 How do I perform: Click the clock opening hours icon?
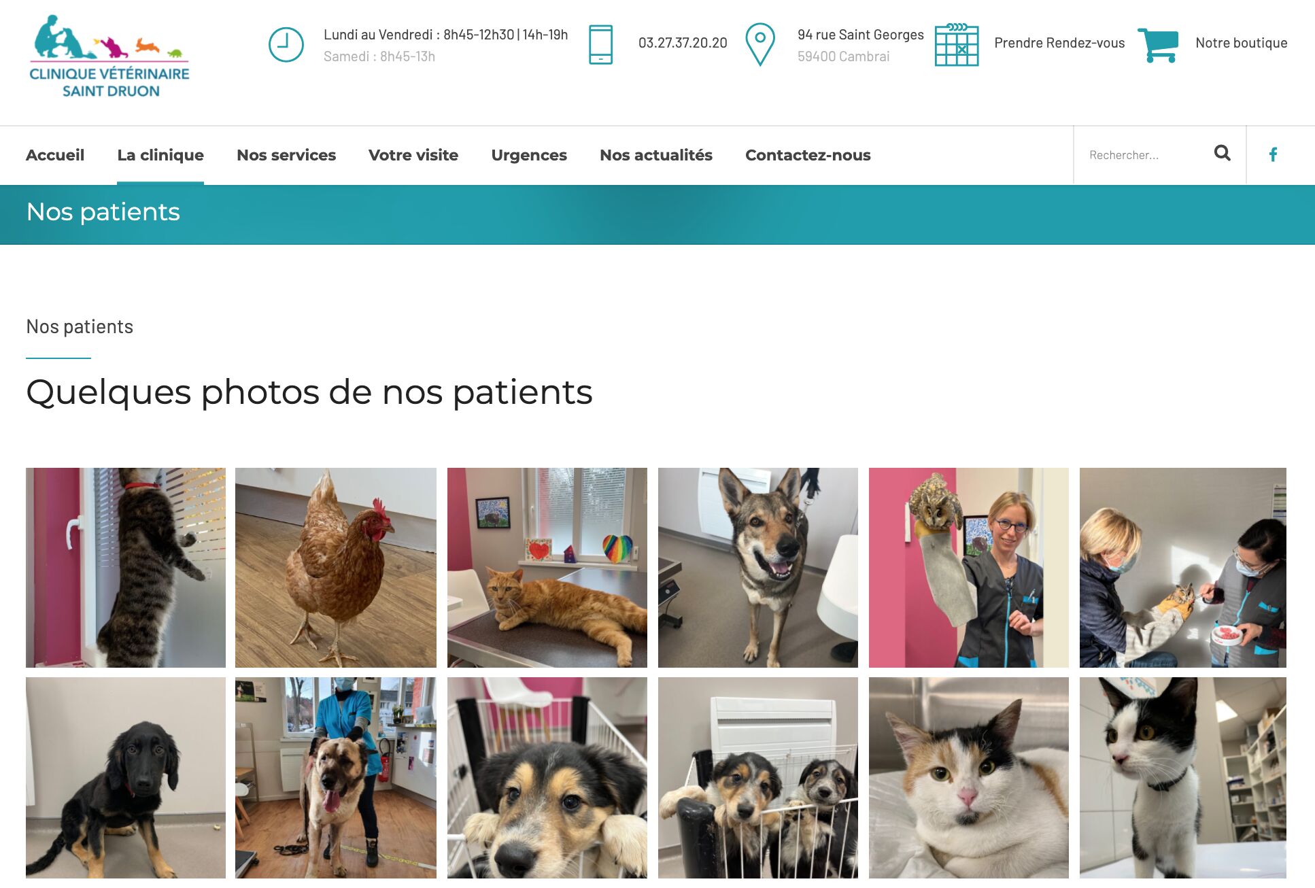286,45
